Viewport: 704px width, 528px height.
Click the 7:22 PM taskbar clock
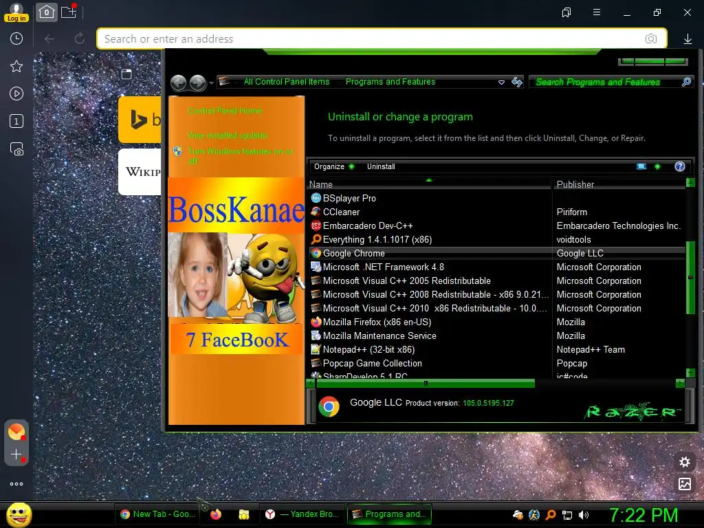coord(643,515)
